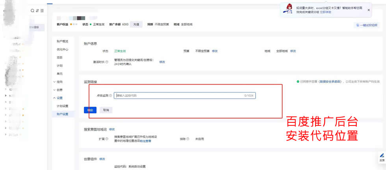Click the search magnifier icon in sidebar

click(33, 11)
